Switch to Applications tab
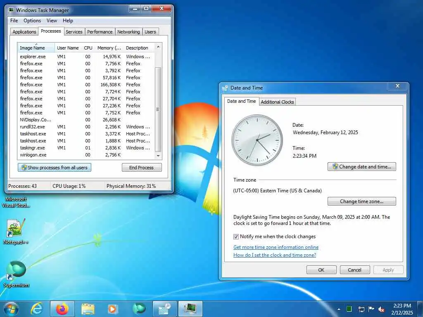The width and height of the screenshot is (423, 317). click(x=24, y=32)
